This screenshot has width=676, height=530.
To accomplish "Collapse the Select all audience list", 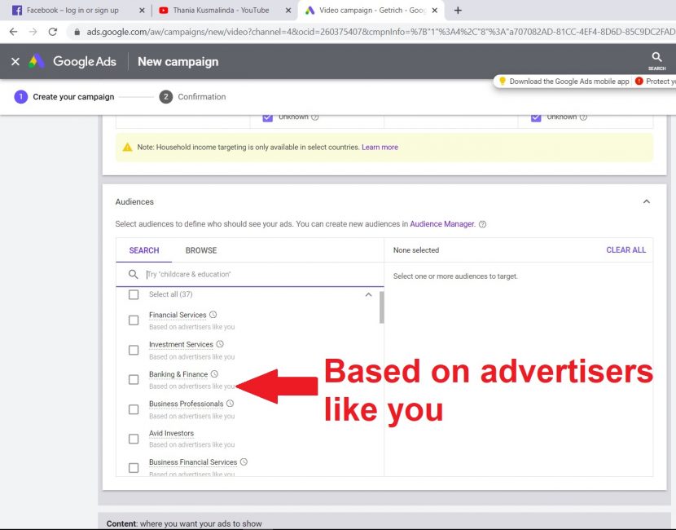I will click(368, 294).
